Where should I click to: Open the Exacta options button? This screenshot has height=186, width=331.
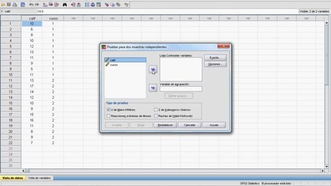coord(215,57)
